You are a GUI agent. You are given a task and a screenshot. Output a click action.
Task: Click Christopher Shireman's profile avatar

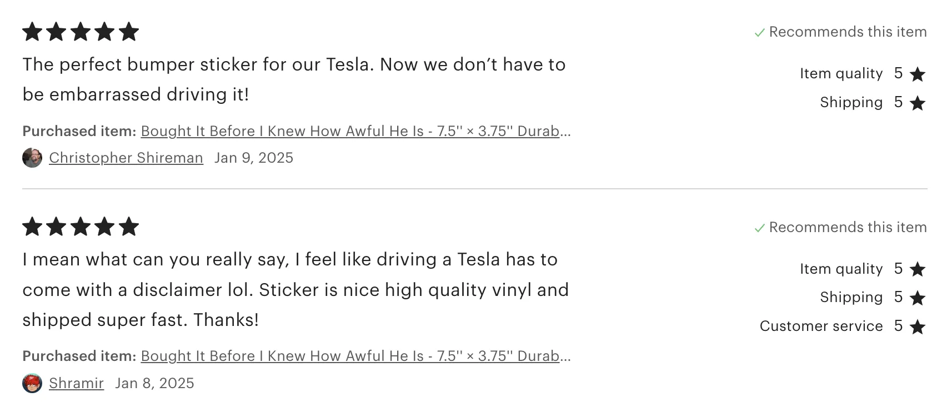[x=32, y=158]
